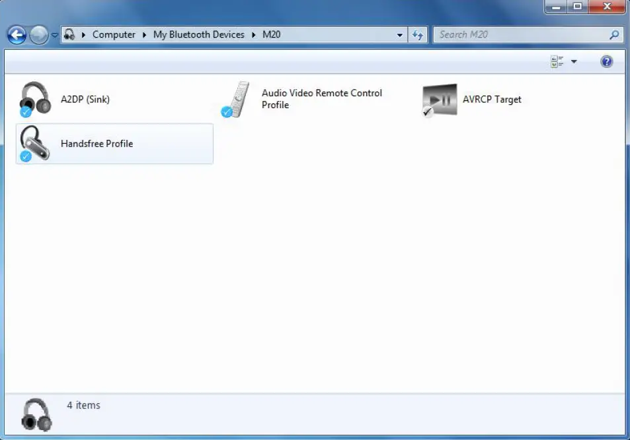
Task: Click the search magnifier icon
Action: [614, 35]
